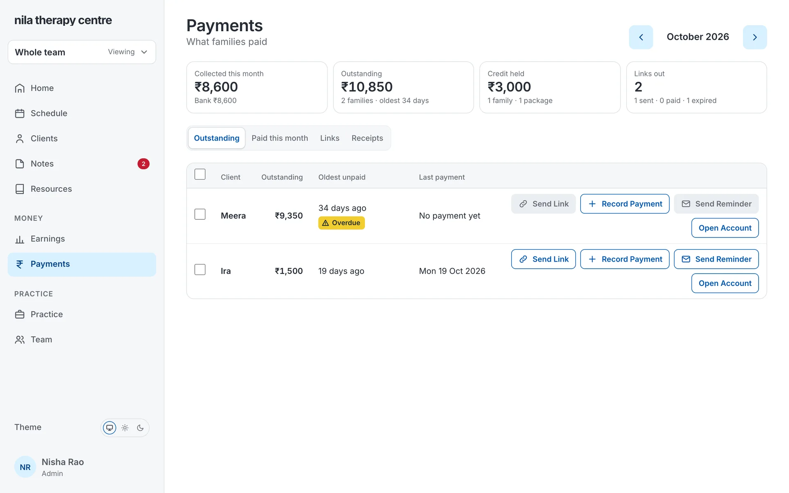
Task: Click the Oldest unpaid column header
Action: [x=342, y=177]
